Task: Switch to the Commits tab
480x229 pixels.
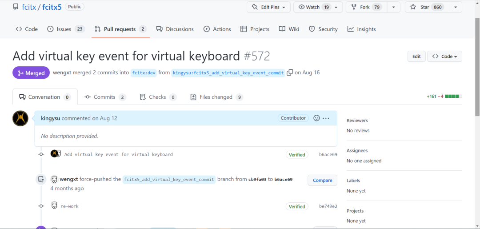Action: pos(105,97)
